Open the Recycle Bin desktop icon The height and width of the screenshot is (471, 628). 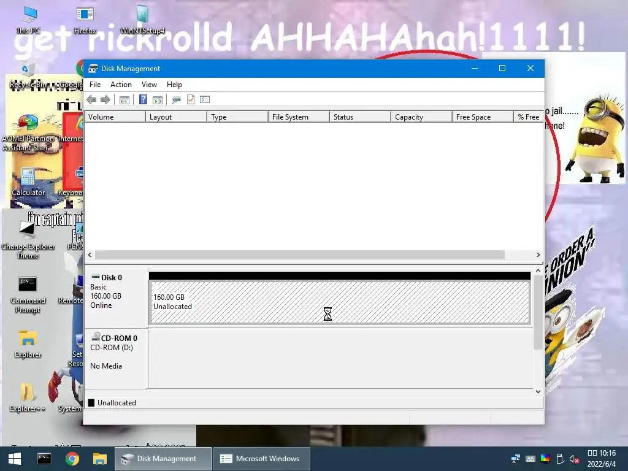pyautogui.click(x=27, y=76)
